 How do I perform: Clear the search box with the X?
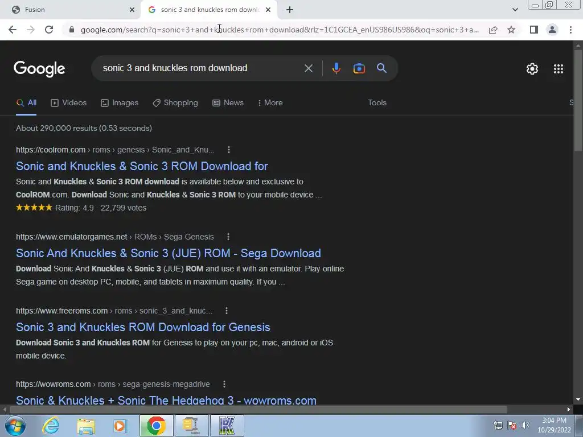click(308, 68)
